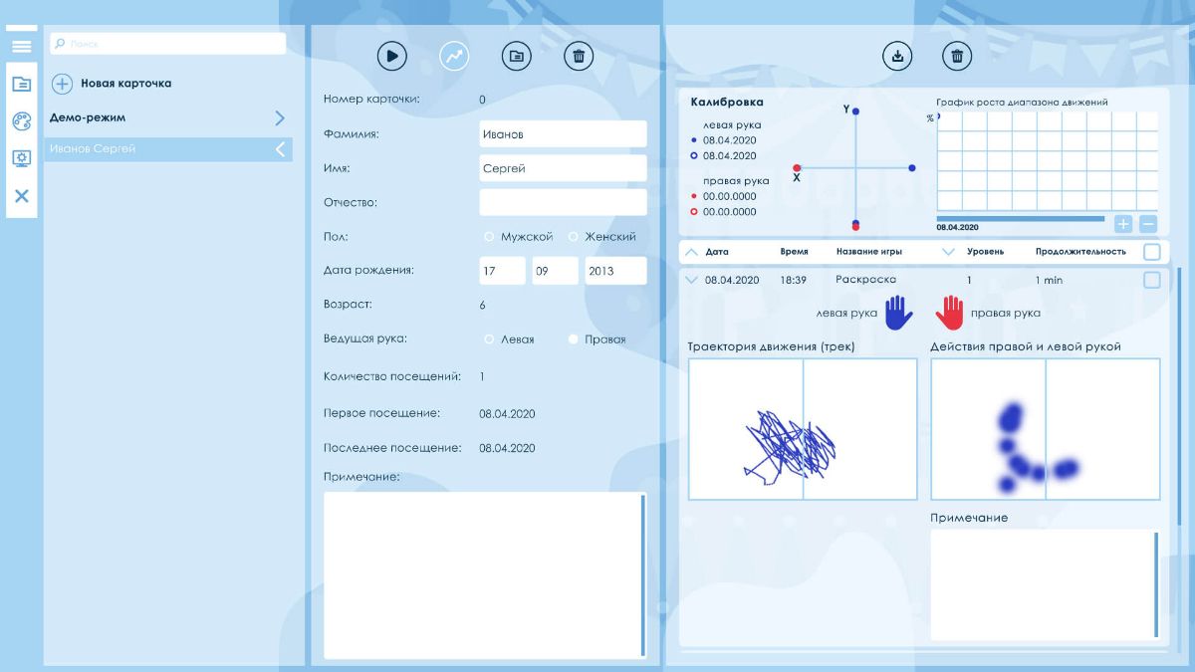Image resolution: width=1195 pixels, height=672 pixels.
Task: Click the card Примечание text area
Action: click(x=481, y=574)
